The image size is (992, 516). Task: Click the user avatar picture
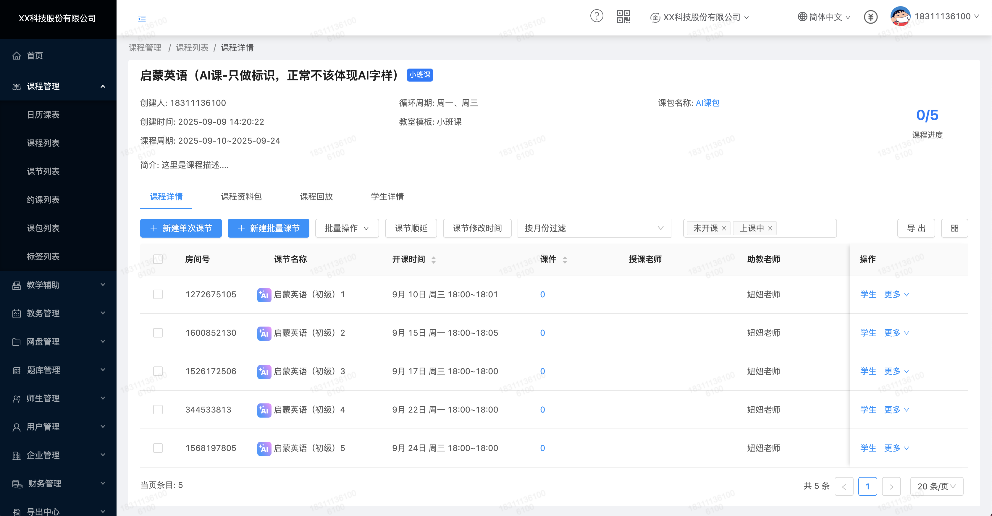[900, 17]
